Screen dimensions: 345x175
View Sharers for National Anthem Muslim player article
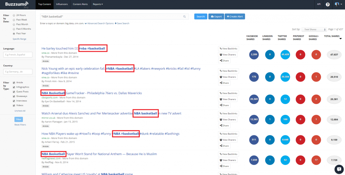(x=228, y=160)
